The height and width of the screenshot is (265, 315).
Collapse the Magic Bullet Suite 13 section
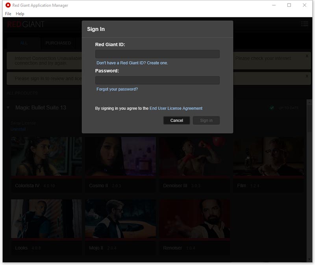[x=8, y=107]
